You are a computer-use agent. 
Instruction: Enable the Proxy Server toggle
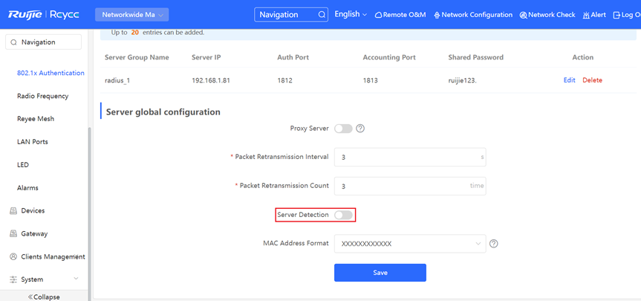(343, 129)
